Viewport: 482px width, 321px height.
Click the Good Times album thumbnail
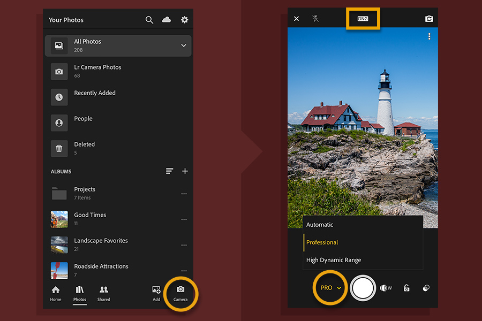(x=59, y=219)
